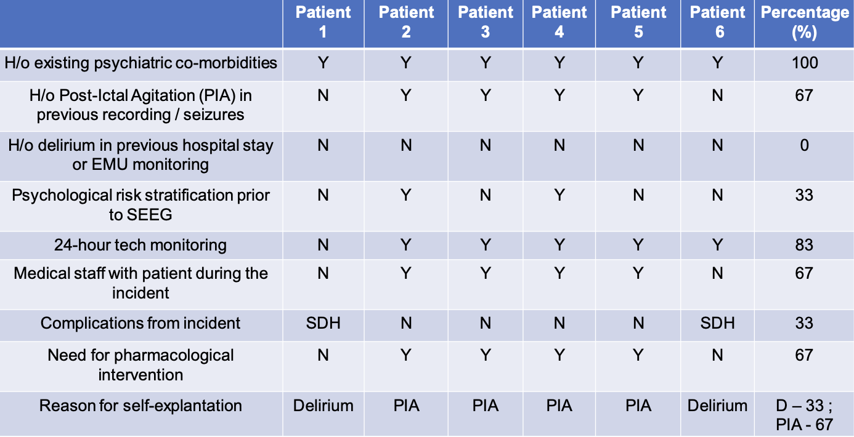854x437 pixels.
Task: Select the 'H/o Post-Ictal Agitation (PIA)' row label
Action: pos(140,105)
